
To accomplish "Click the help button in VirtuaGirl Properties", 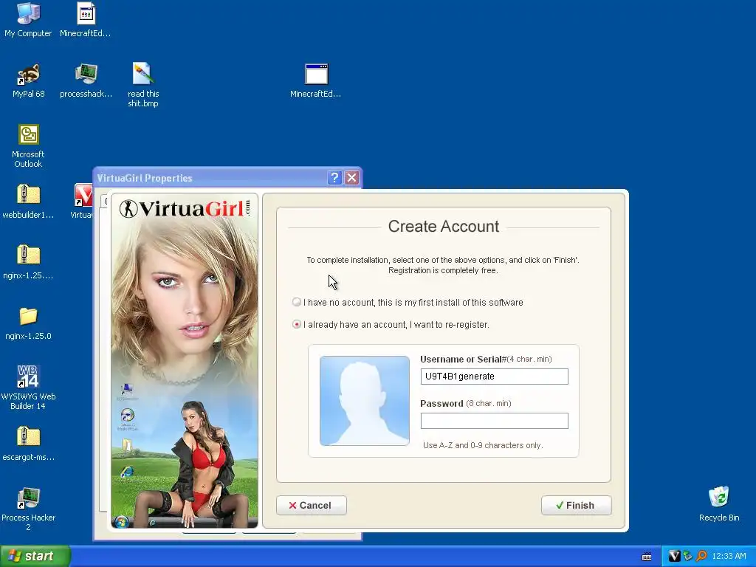I will [x=334, y=178].
